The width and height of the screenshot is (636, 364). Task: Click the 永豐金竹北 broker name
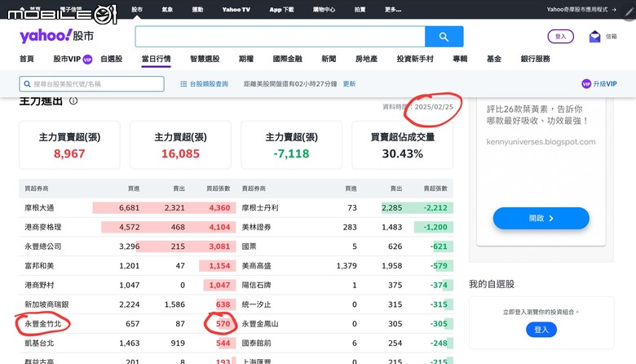(x=43, y=324)
